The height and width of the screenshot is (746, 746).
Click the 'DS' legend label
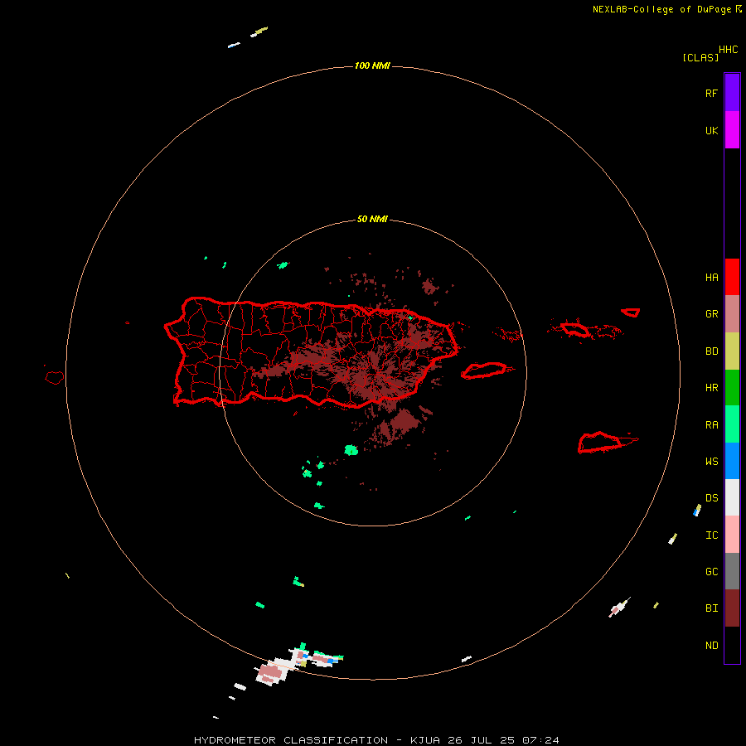[x=711, y=497]
